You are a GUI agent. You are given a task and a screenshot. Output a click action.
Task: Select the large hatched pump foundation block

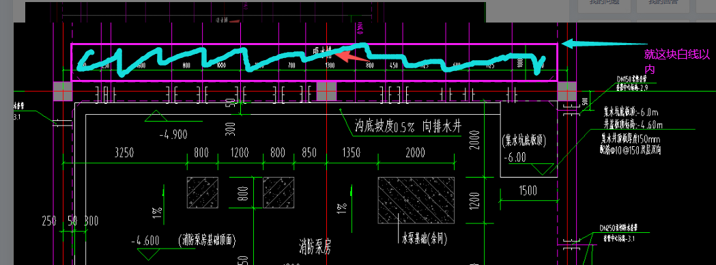tap(416, 200)
